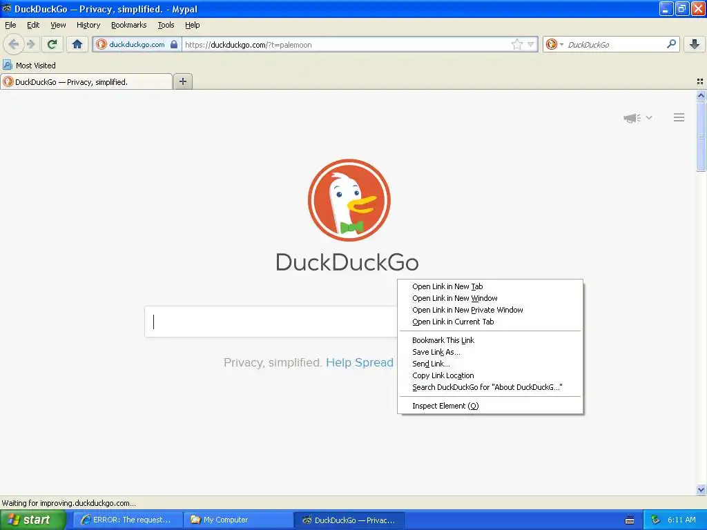Screen dimensions: 707x530
Task: Switch to DuckDuckGo taskbar window button
Action: click(x=349, y=520)
